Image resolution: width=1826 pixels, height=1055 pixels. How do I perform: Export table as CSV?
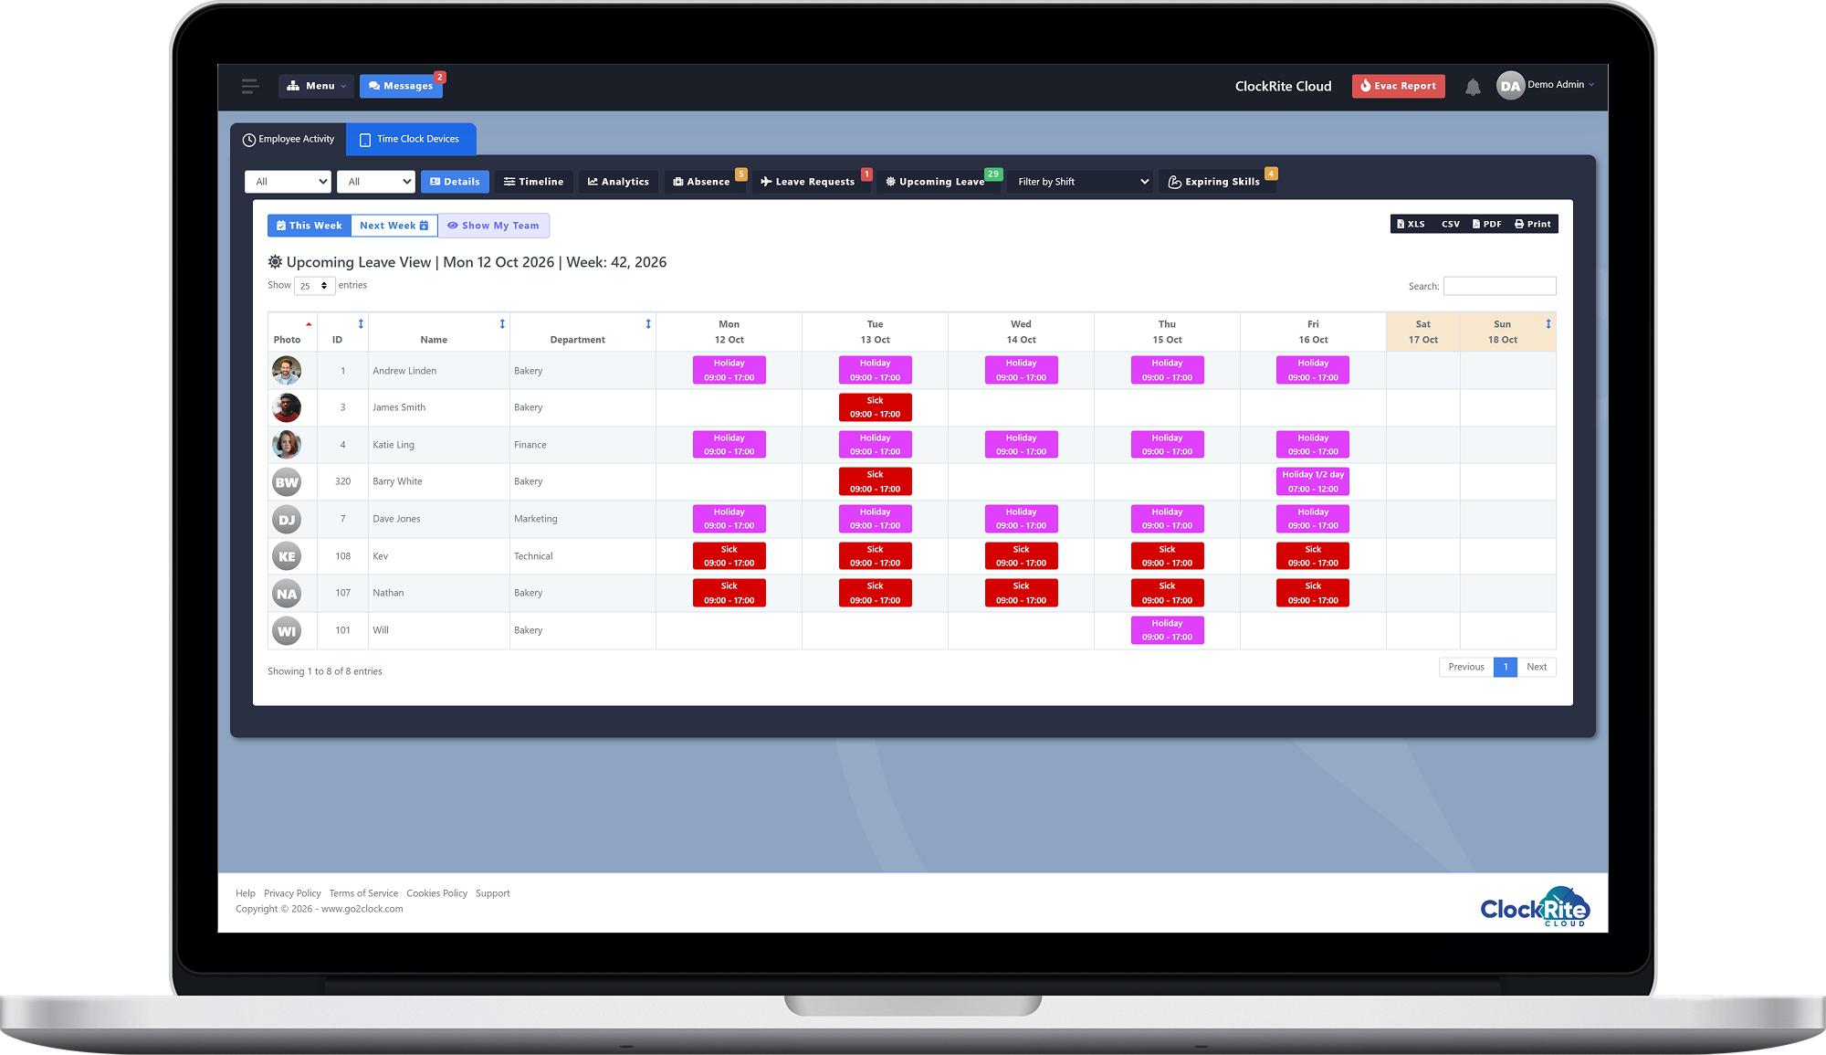[1451, 224]
